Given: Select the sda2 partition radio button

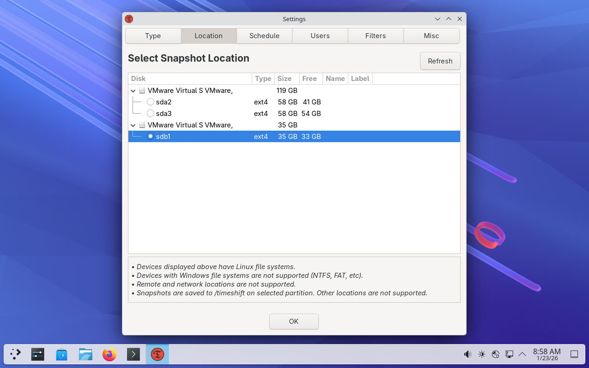Looking at the screenshot, I should (x=150, y=102).
